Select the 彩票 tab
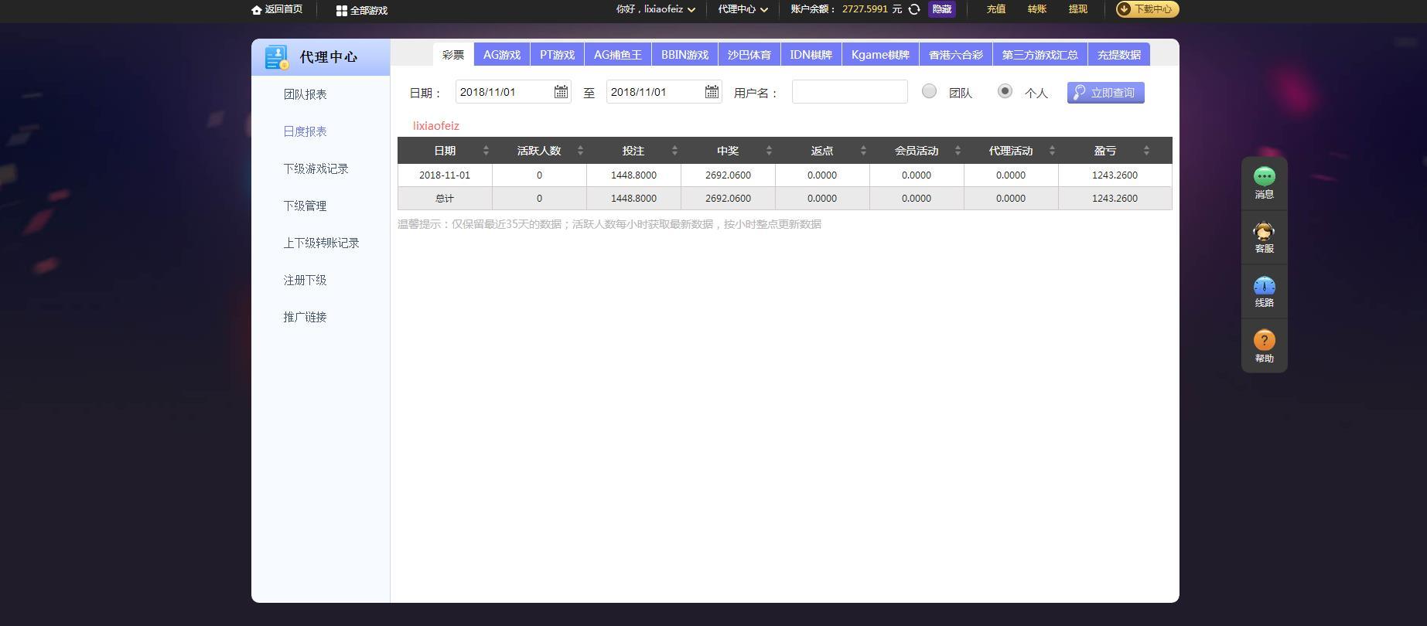This screenshot has height=626, width=1427. pyautogui.click(x=453, y=55)
